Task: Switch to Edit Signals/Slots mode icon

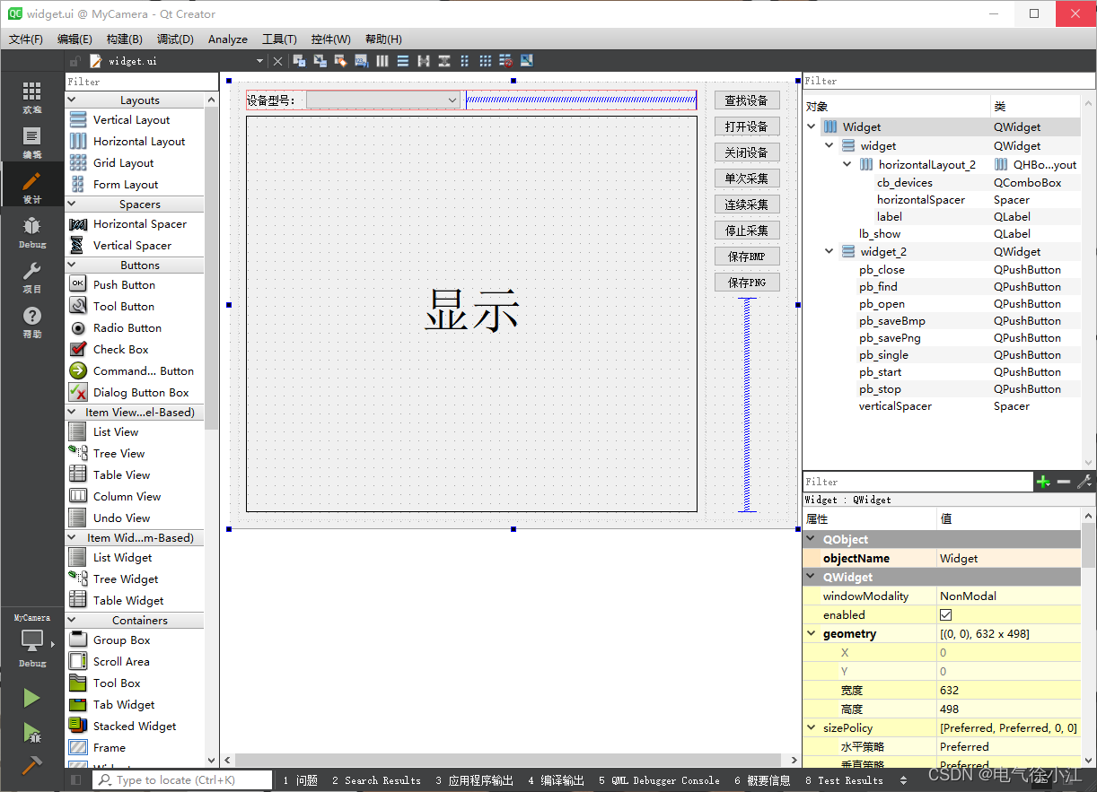Action: point(320,61)
